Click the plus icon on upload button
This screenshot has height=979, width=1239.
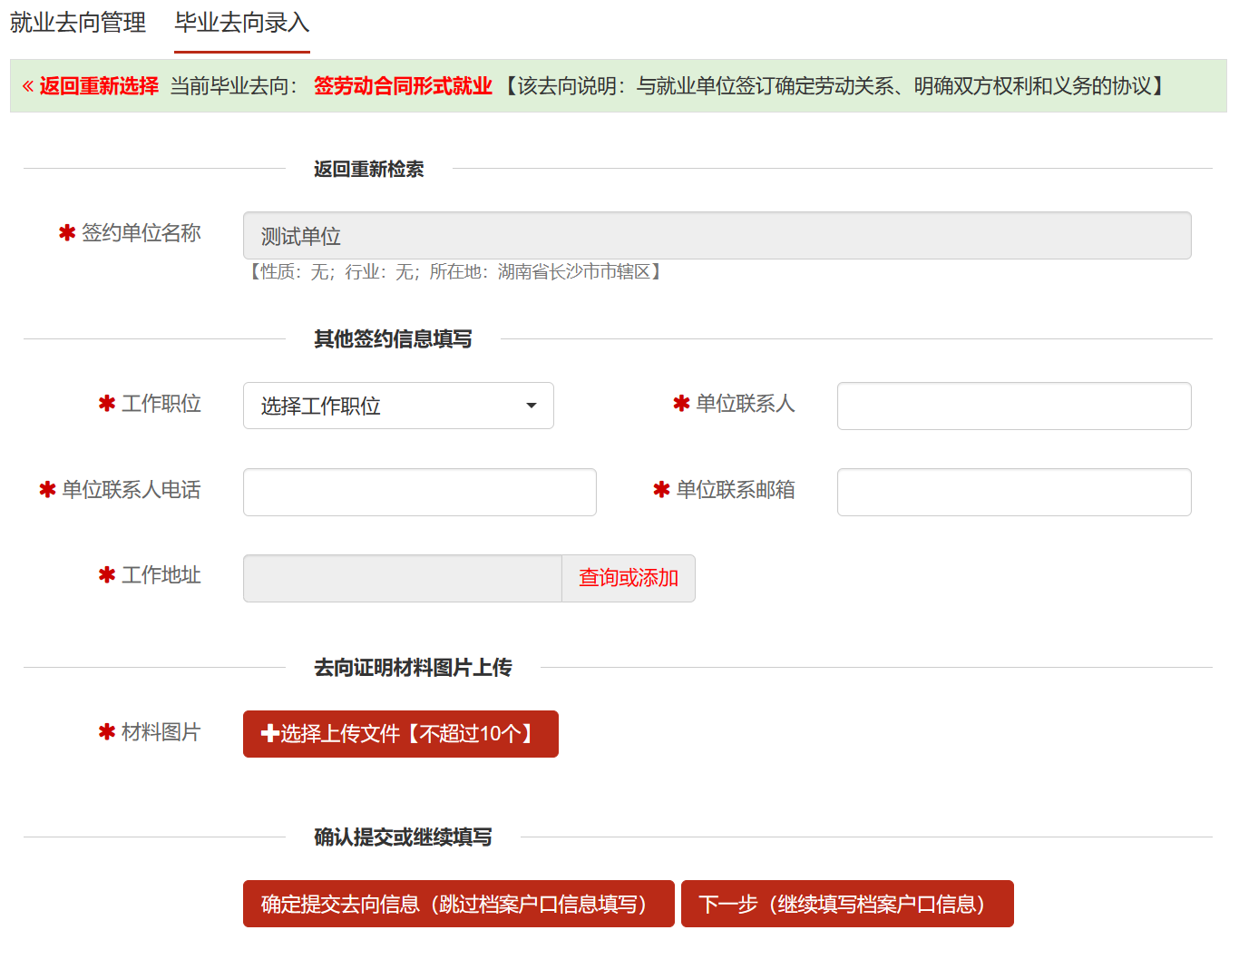[x=269, y=734]
